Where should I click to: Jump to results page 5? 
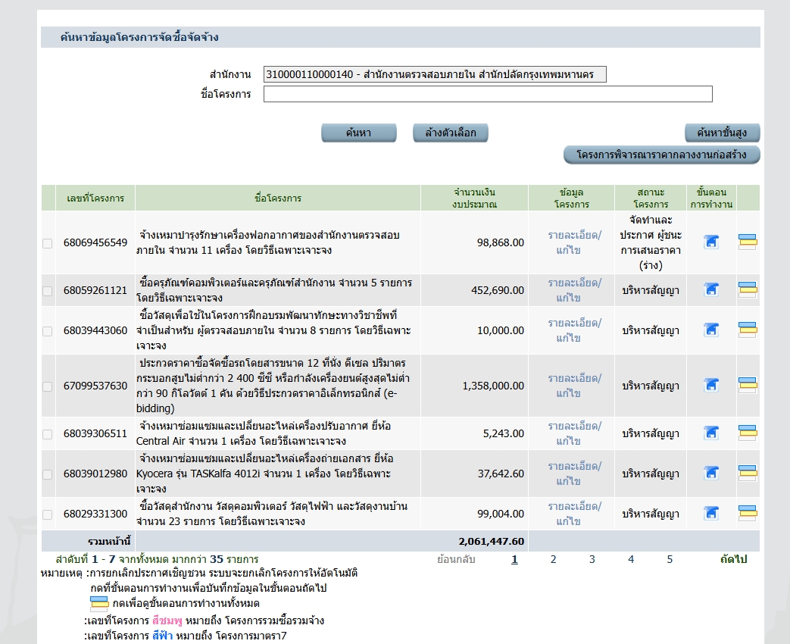click(x=670, y=559)
